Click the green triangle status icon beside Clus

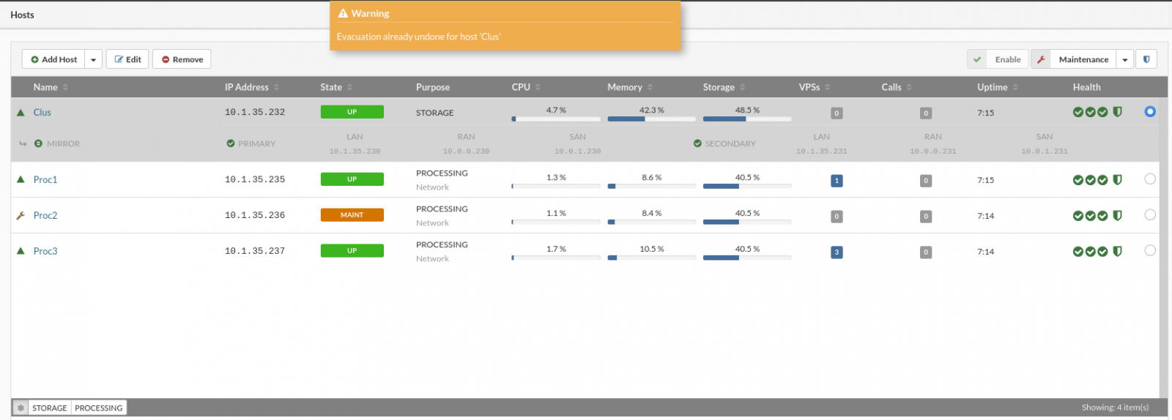[21, 113]
